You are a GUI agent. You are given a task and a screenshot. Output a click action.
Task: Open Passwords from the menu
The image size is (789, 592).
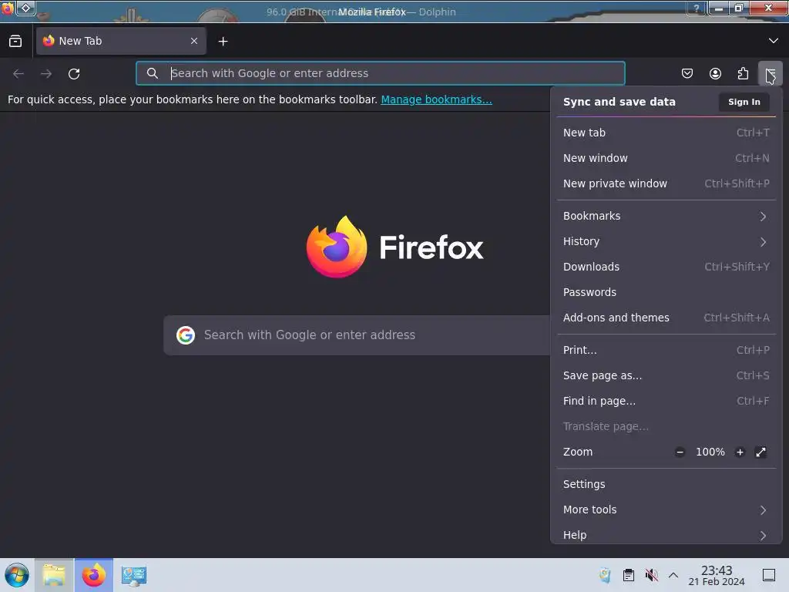tap(666, 292)
